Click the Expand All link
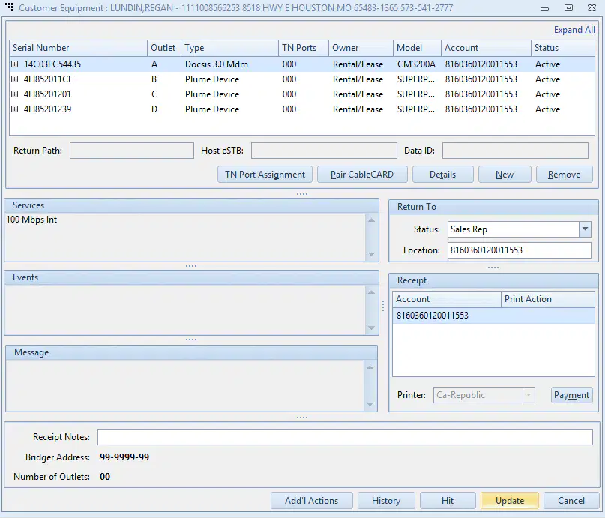 (x=574, y=30)
